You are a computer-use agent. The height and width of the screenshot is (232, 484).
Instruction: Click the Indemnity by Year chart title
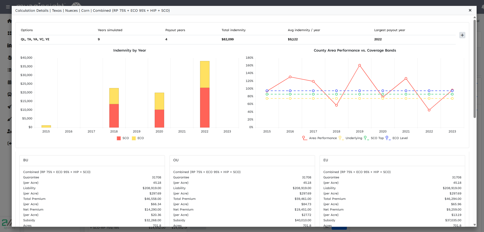coord(130,51)
